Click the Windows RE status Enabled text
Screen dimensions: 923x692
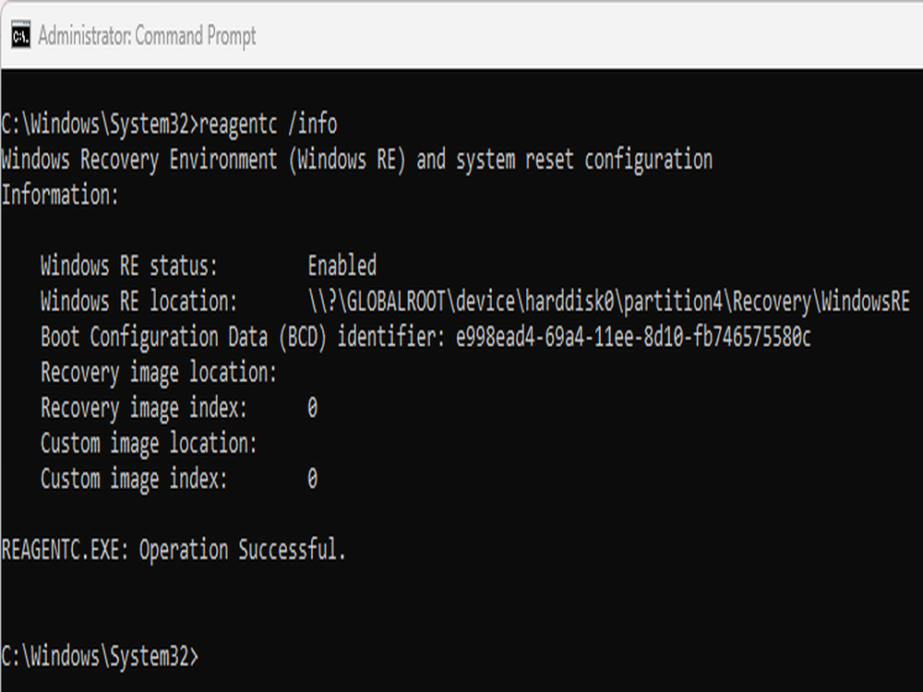coord(342,267)
